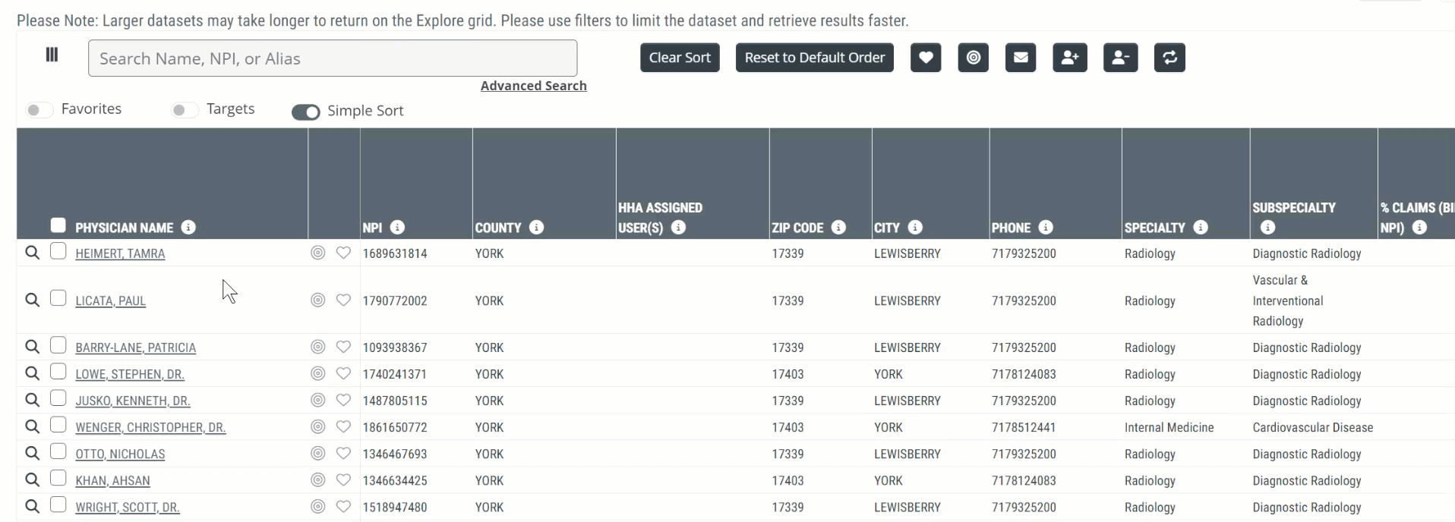Click the target bullseye toolbar button

(974, 58)
